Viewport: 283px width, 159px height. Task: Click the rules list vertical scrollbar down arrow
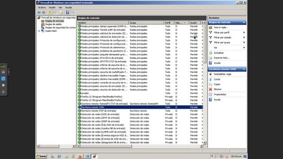tap(205, 143)
